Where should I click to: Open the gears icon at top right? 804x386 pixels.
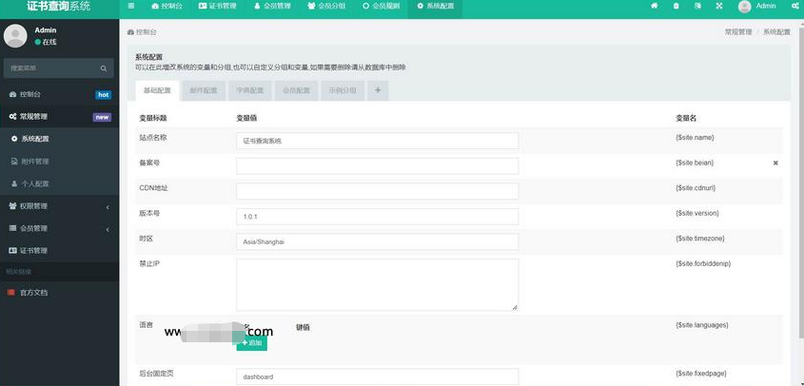[794, 6]
